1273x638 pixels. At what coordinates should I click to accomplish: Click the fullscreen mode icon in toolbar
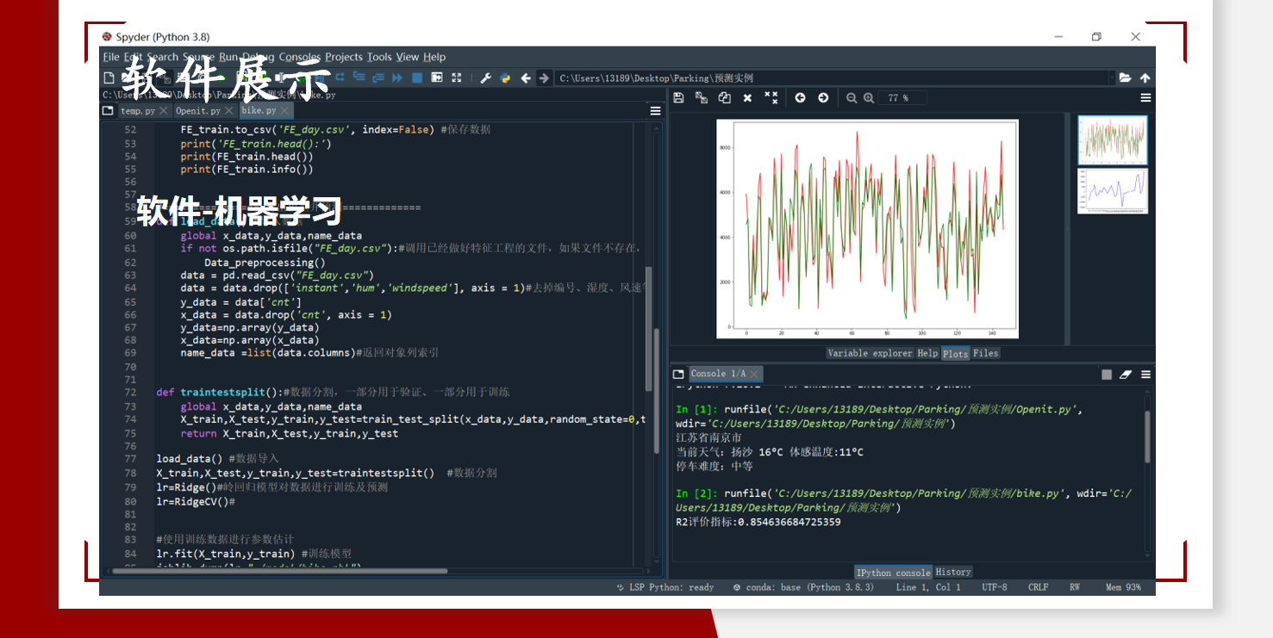[x=457, y=77]
